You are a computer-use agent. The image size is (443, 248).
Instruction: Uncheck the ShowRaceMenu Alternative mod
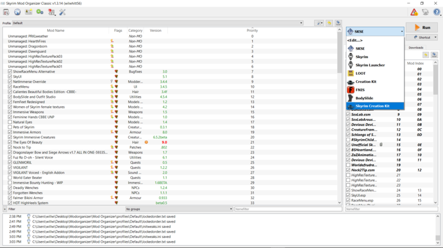click(10, 72)
